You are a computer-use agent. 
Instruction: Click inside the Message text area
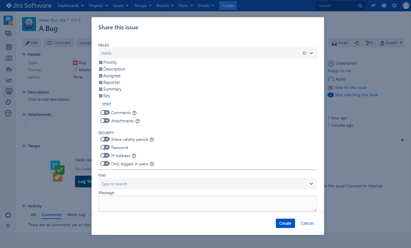tap(208, 203)
